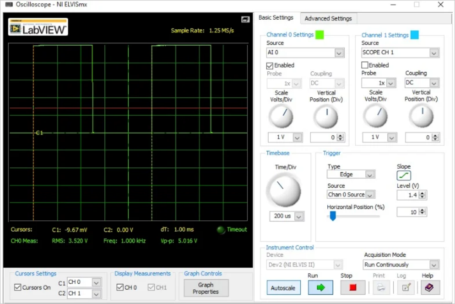Click the C1 -9.67 mV cursor readout
This screenshot has width=455, height=304.
pos(69,230)
